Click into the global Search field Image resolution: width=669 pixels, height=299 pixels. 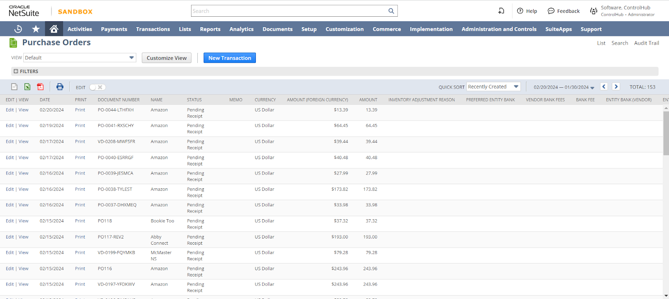click(289, 11)
